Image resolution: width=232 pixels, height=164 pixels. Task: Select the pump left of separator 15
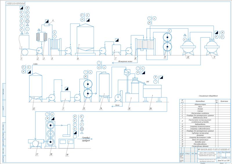[x=118, y=98]
